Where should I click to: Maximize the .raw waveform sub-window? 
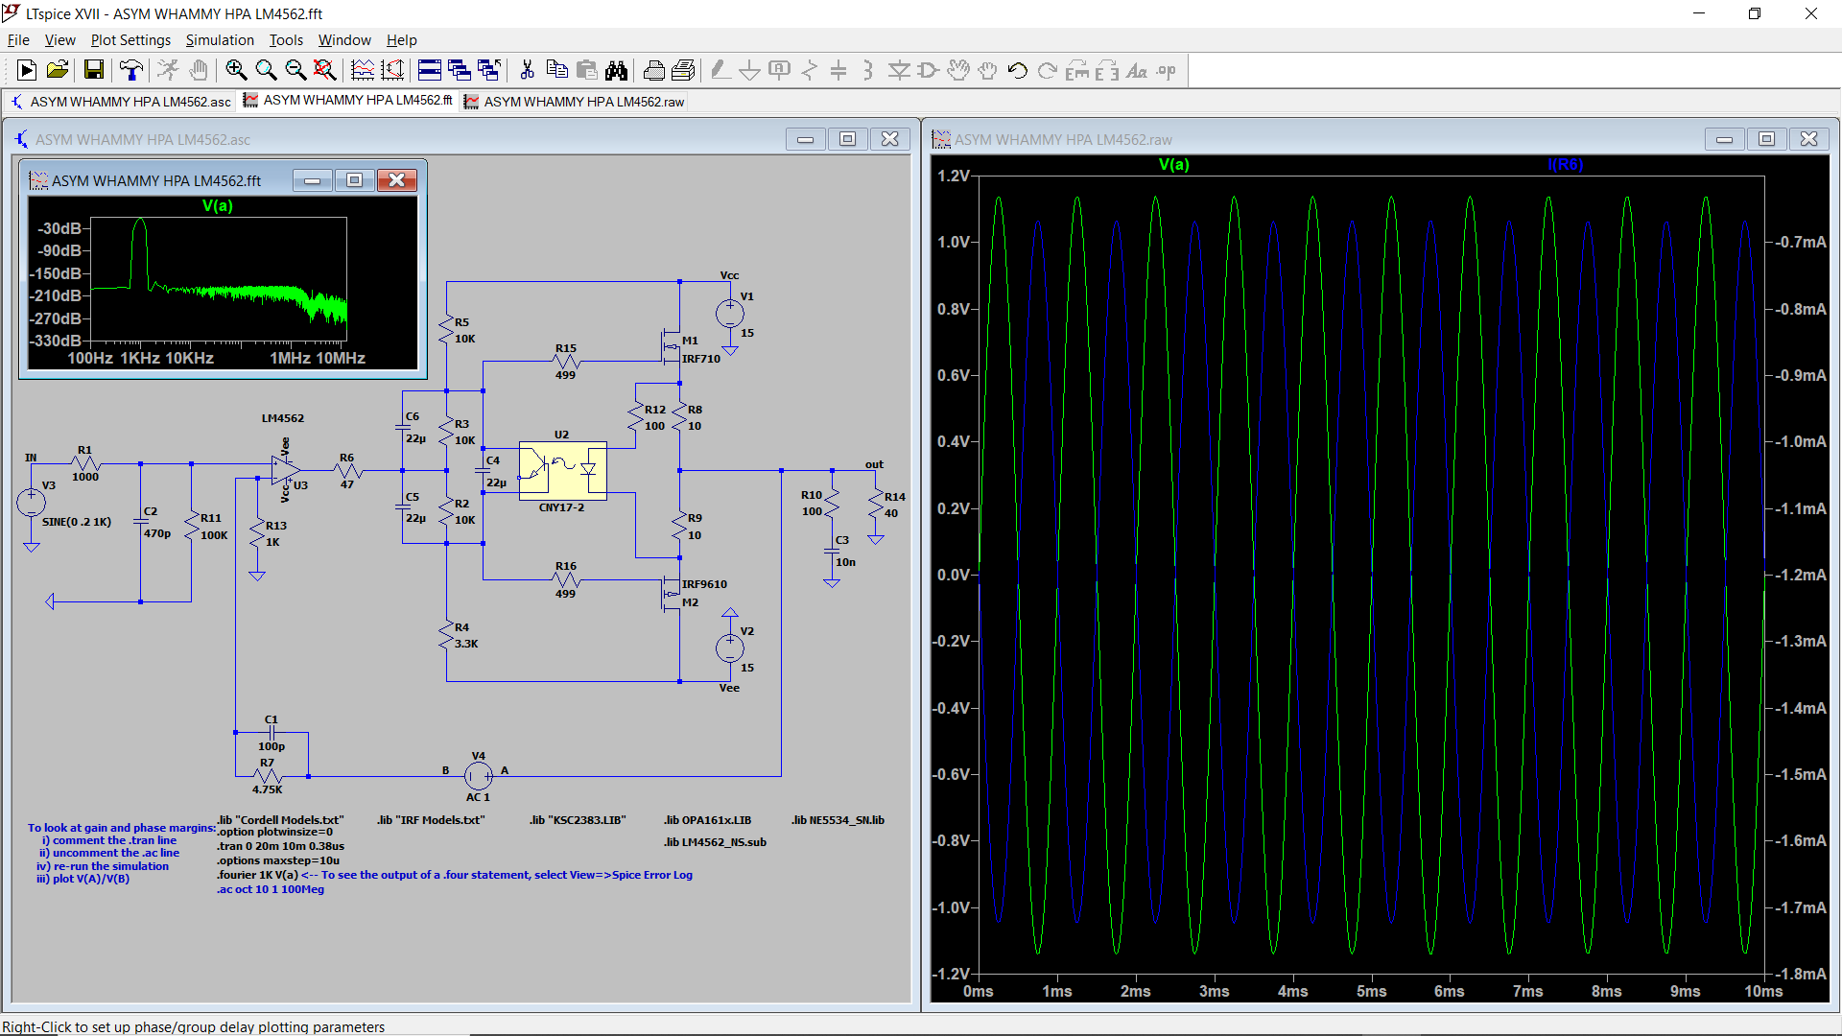[1766, 139]
